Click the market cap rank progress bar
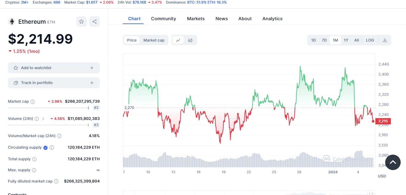406x195 pixels. click(48, 108)
